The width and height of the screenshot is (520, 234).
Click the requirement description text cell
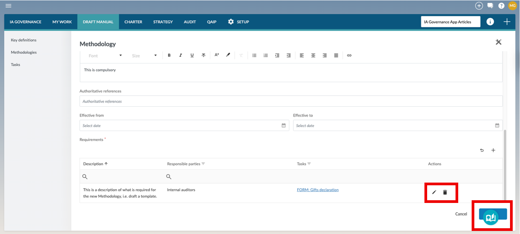pyautogui.click(x=121, y=193)
